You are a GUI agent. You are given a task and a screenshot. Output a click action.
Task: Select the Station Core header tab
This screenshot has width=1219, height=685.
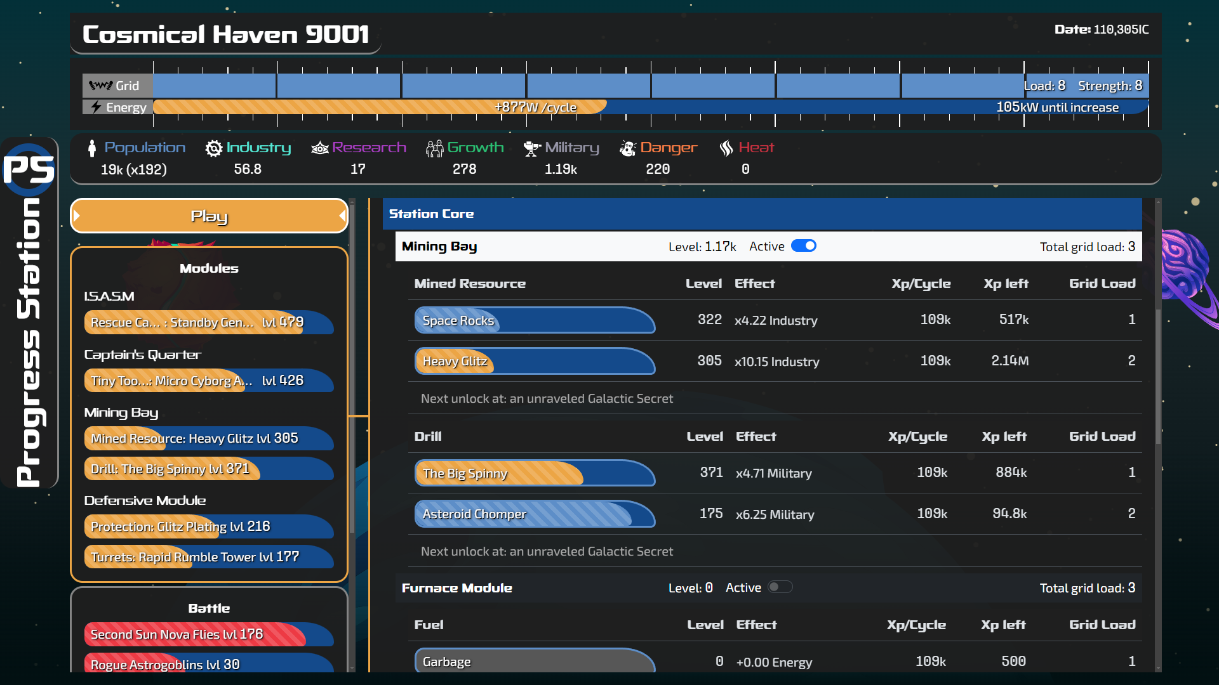point(431,214)
